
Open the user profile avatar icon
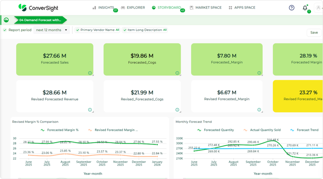click(318, 8)
